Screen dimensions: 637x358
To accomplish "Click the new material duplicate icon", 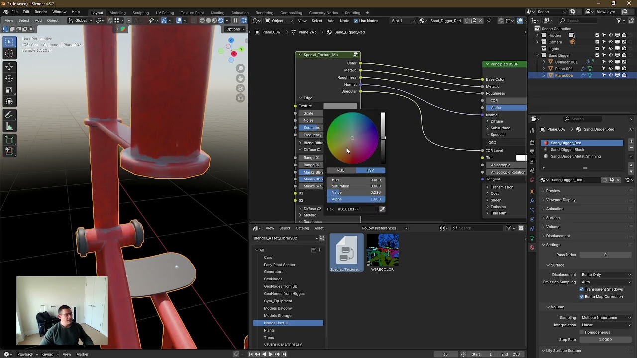I will [612, 180].
